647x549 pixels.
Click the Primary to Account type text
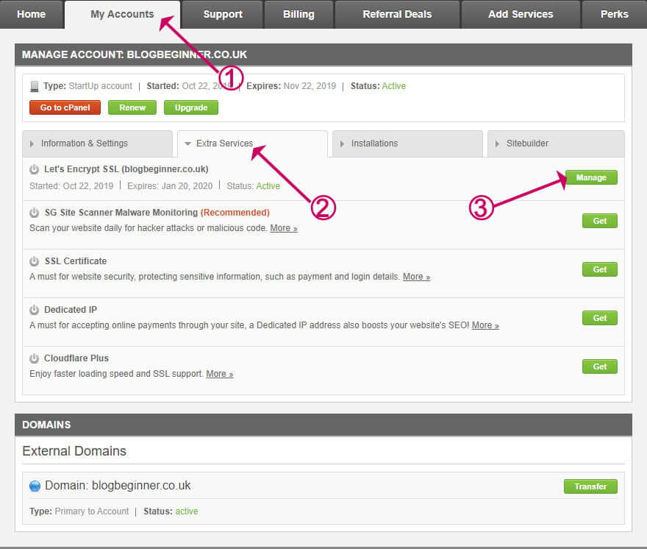pyautogui.click(x=92, y=511)
